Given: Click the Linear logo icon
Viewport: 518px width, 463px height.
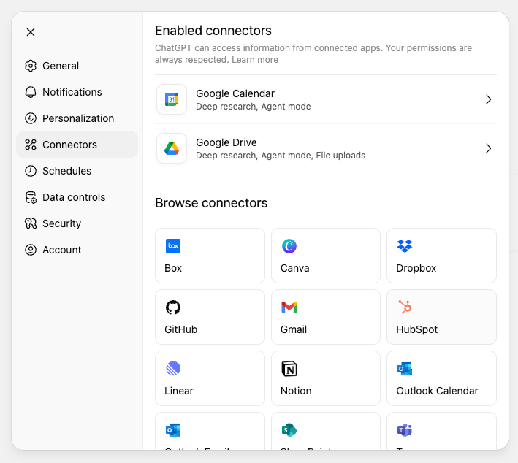Looking at the screenshot, I should (x=173, y=369).
